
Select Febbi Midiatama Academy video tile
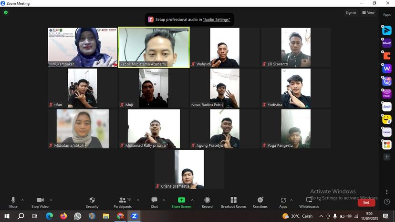(154, 47)
